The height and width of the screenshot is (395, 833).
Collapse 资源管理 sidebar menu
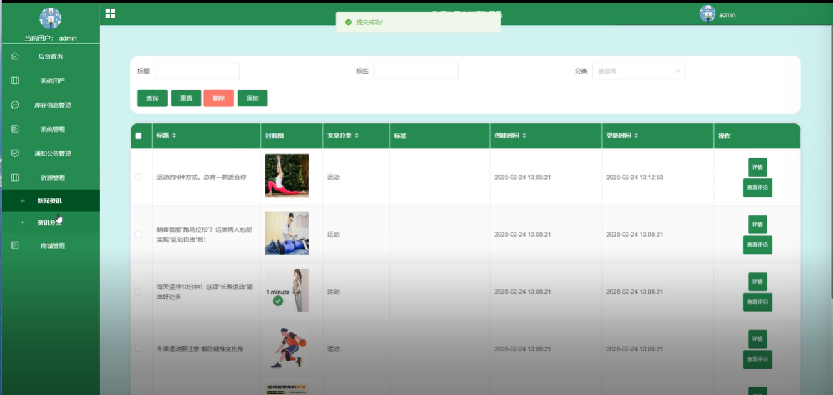(50, 178)
